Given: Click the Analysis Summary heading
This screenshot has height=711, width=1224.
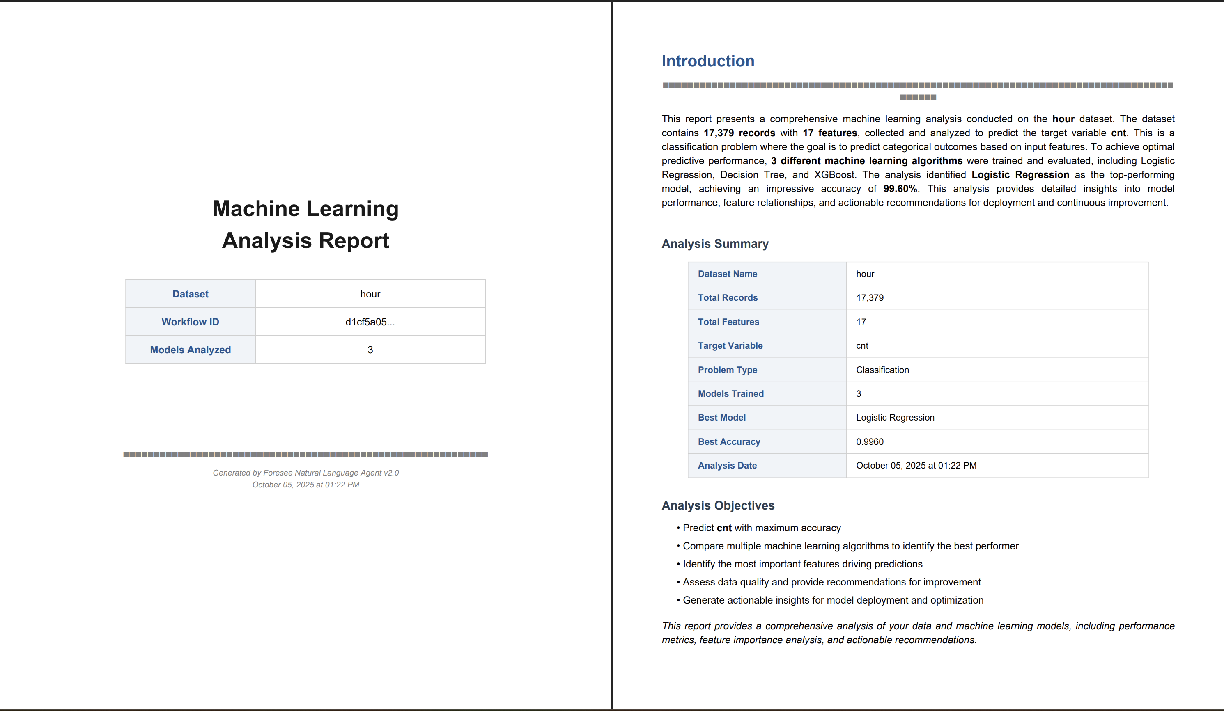Looking at the screenshot, I should coord(714,244).
